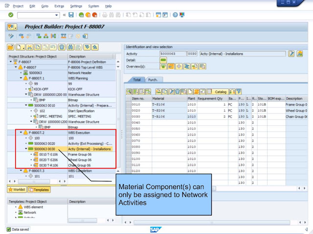Viewport: 313px width, 234px height.
Task: Click the edit pencil icon beside activity description
Action: tap(291, 54)
